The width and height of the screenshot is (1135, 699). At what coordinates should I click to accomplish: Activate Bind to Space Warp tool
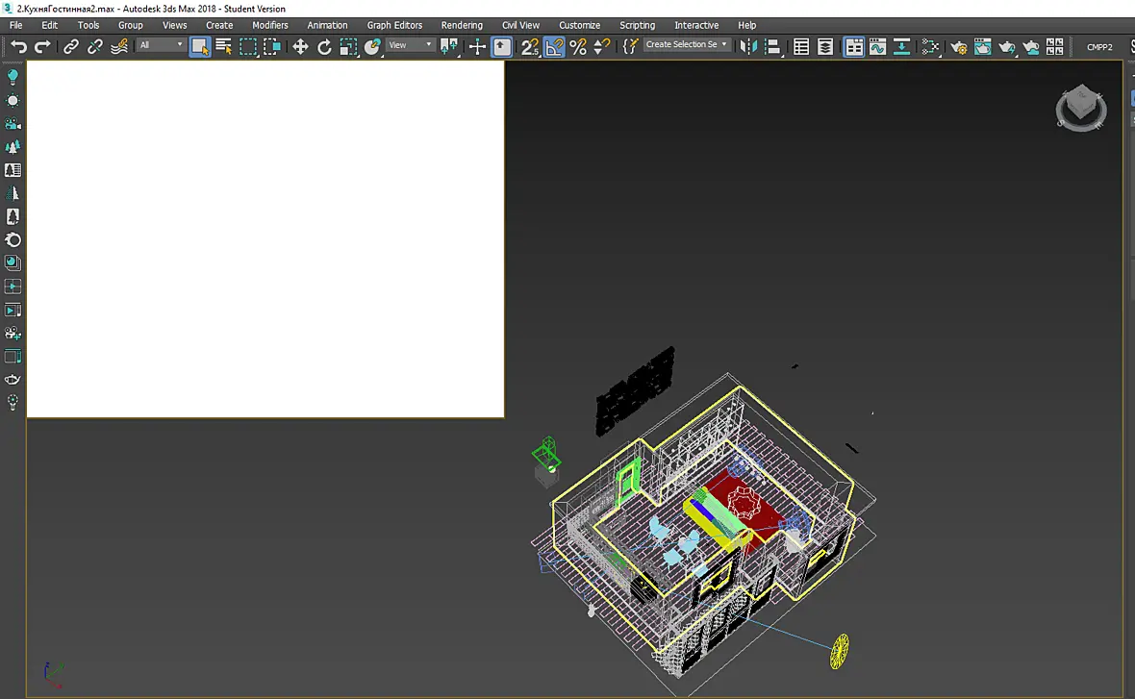click(x=119, y=47)
